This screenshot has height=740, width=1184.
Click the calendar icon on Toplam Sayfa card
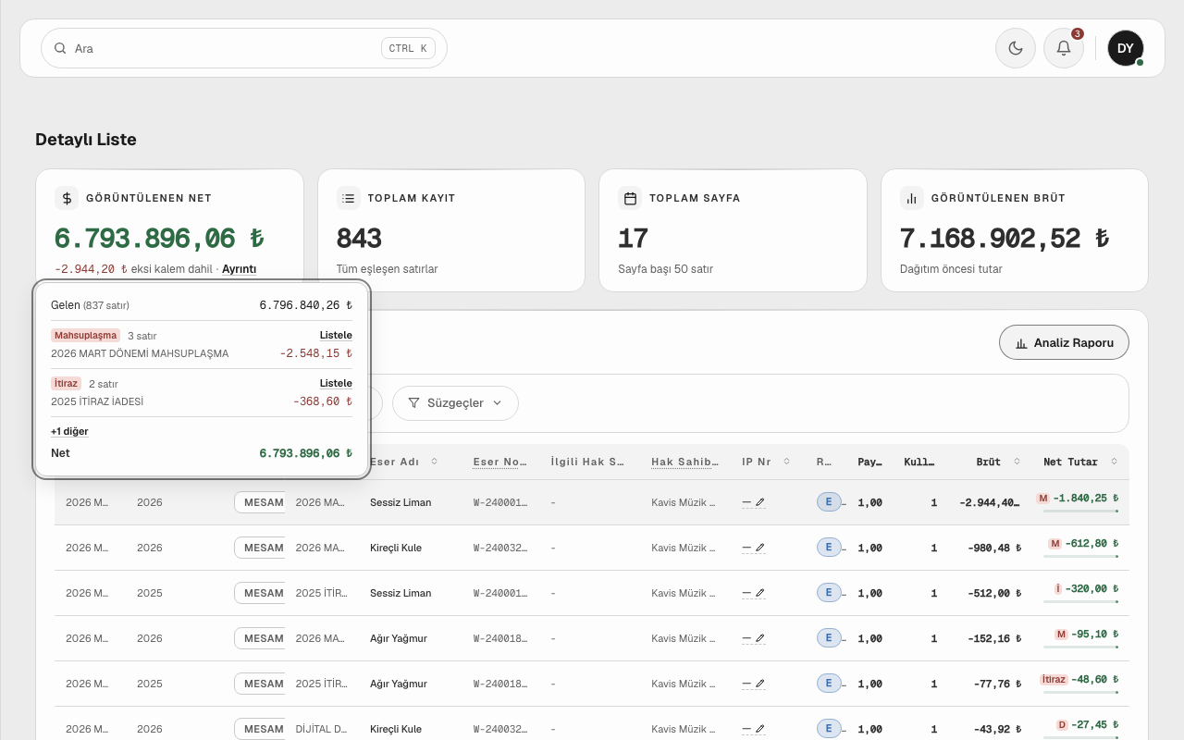point(630,198)
